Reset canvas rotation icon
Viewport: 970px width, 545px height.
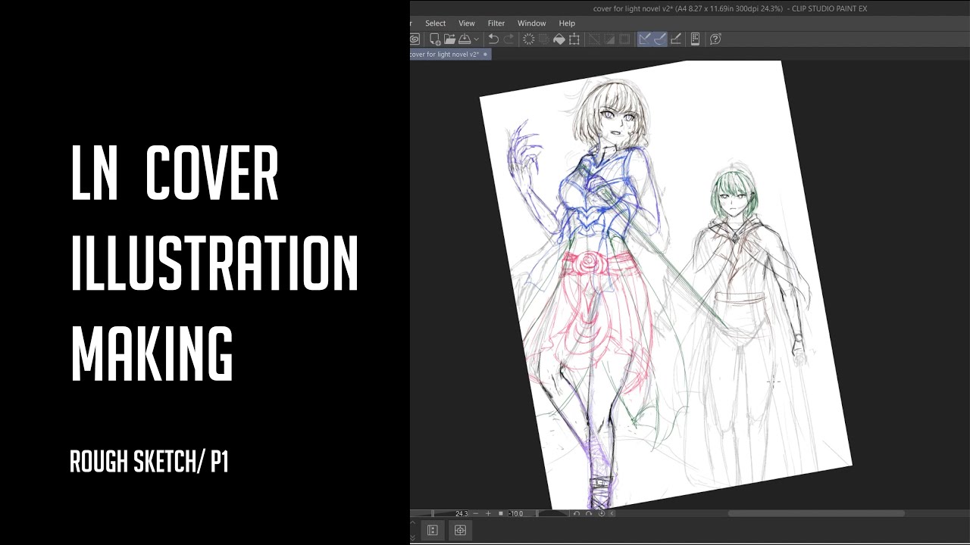(x=602, y=513)
